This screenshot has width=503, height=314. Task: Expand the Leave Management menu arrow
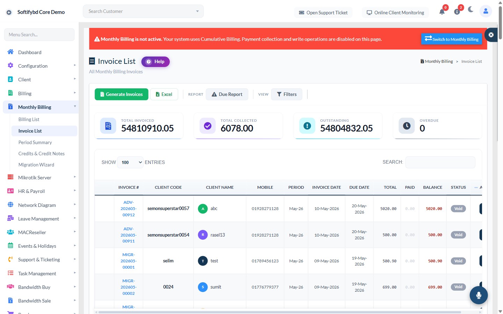75,218
